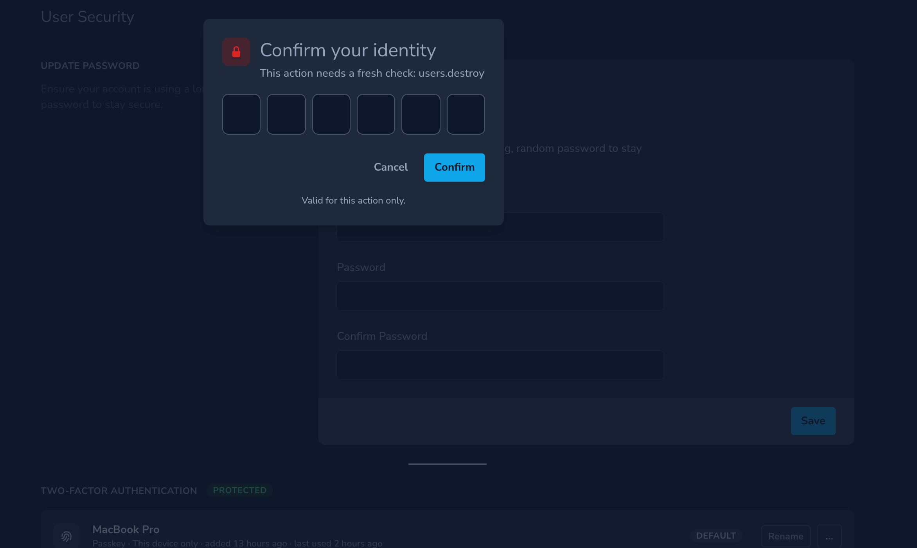Click the 'UPDATE PASSWORD' section heading
The width and height of the screenshot is (917, 548).
pos(90,66)
